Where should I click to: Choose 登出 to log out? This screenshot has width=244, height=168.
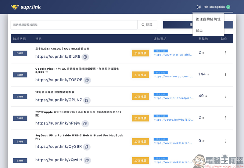[x=199, y=30]
